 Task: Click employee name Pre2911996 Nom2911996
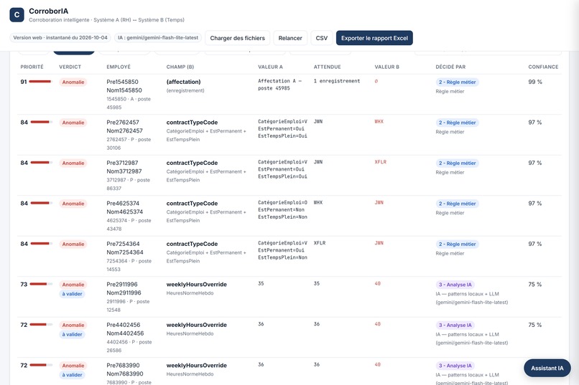(124, 288)
